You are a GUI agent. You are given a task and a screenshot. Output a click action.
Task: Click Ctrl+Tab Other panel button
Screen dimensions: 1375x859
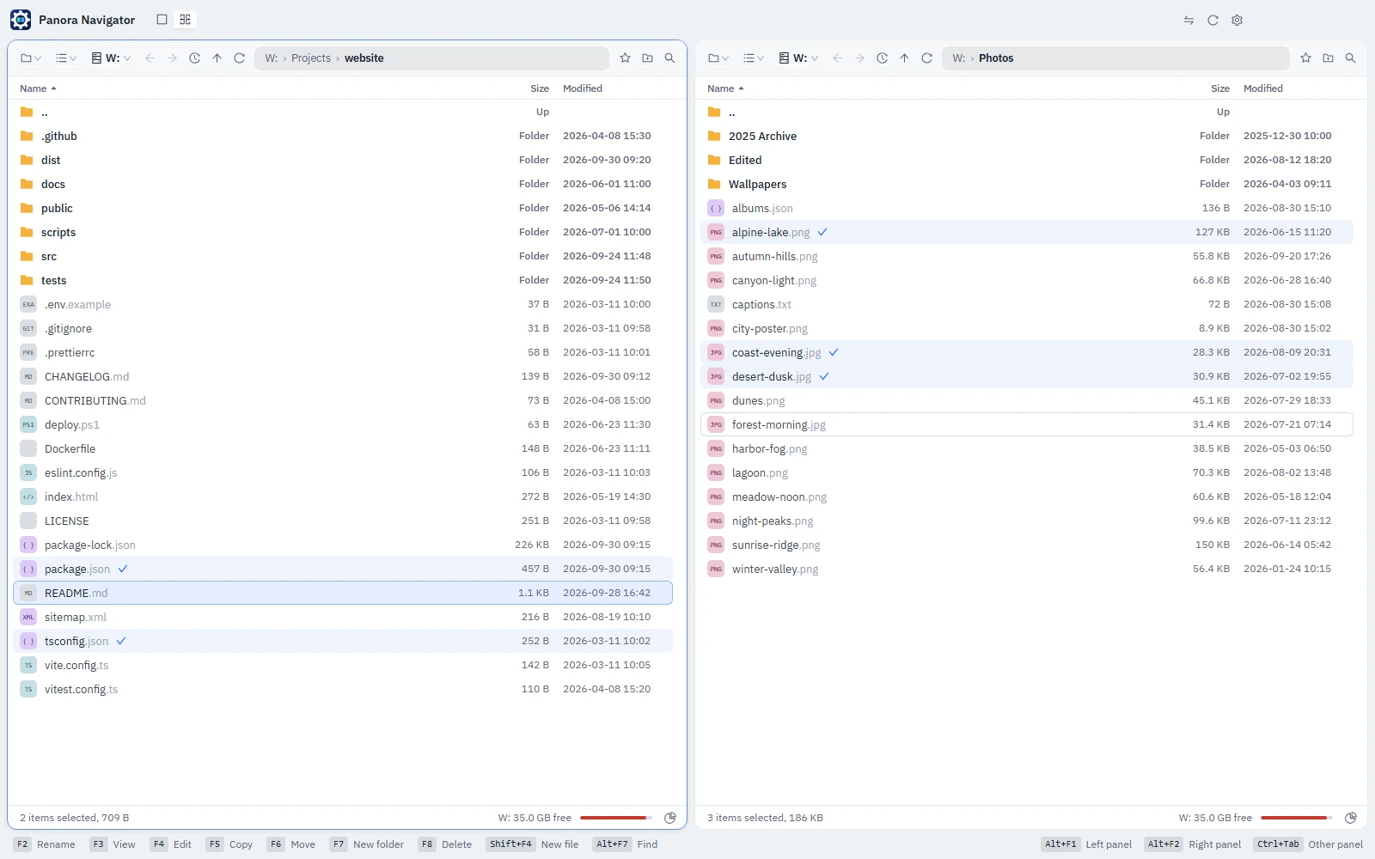click(1309, 844)
